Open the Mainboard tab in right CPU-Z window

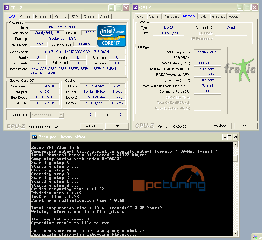click(x=171, y=16)
